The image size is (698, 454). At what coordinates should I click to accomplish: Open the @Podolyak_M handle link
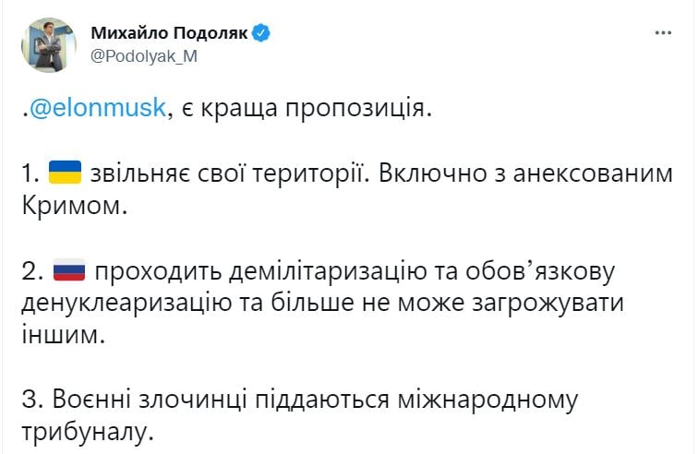click(x=143, y=55)
